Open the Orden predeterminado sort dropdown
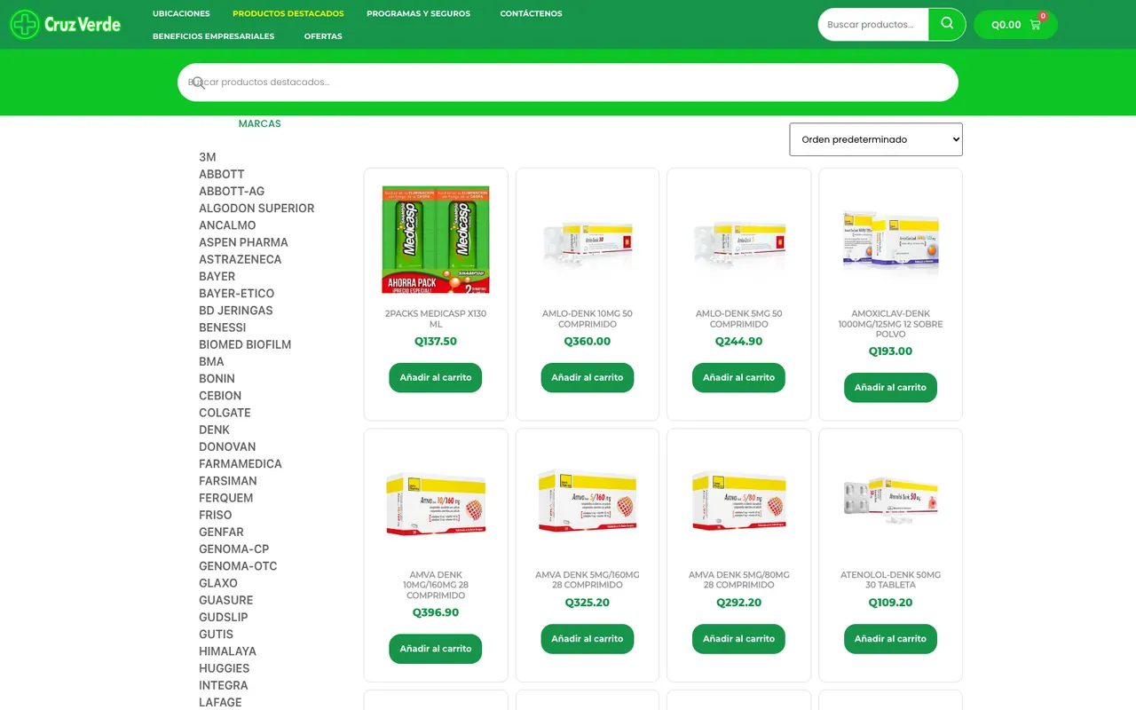Screen dimensions: 1136x710 coord(876,139)
